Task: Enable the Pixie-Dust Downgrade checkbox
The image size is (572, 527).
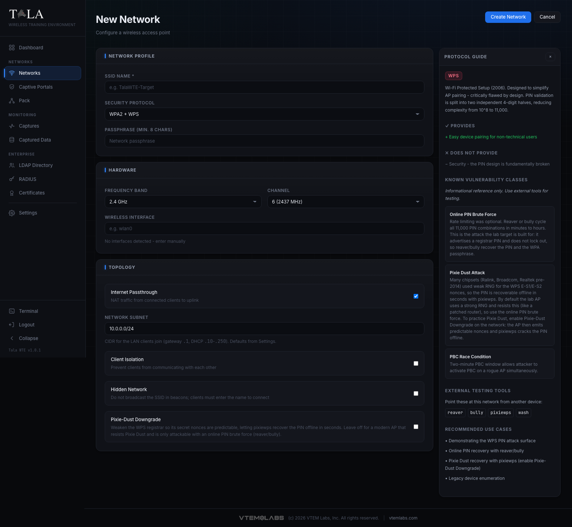Action: pos(416,427)
